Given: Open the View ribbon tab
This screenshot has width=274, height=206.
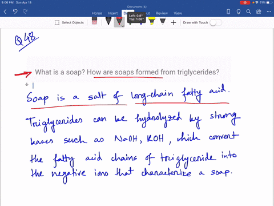Looking at the screenshot, I should point(178,13).
